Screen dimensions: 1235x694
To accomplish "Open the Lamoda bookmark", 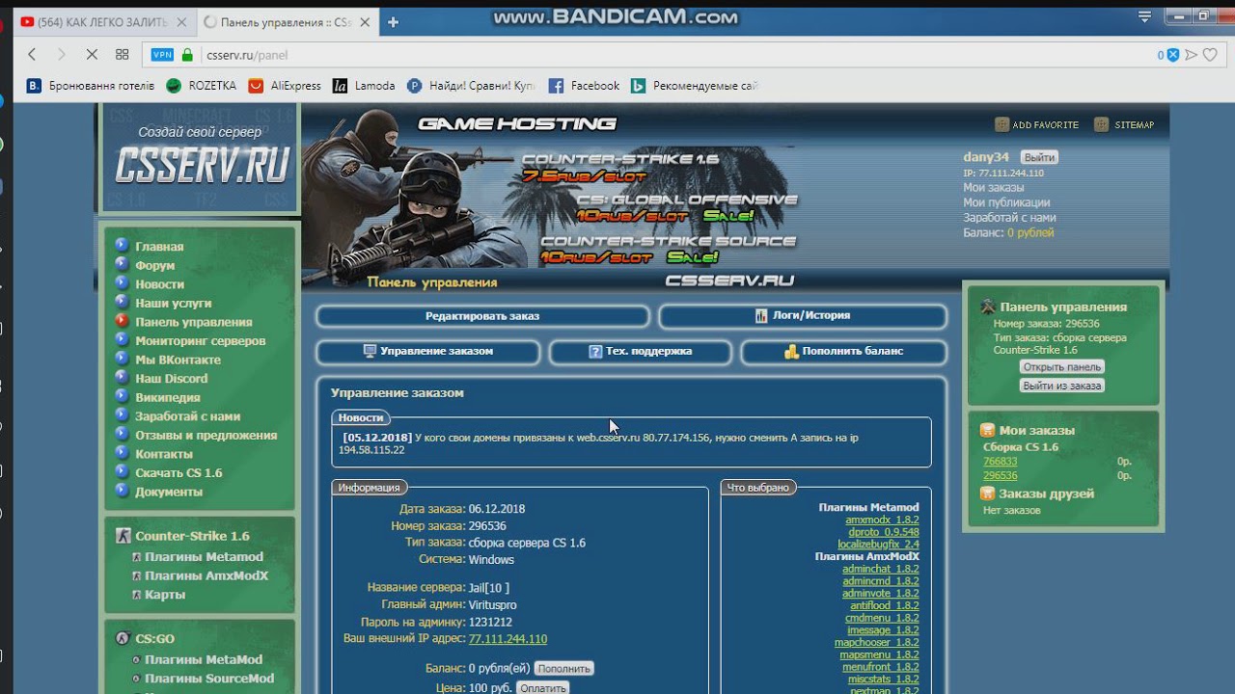I will click(364, 86).
